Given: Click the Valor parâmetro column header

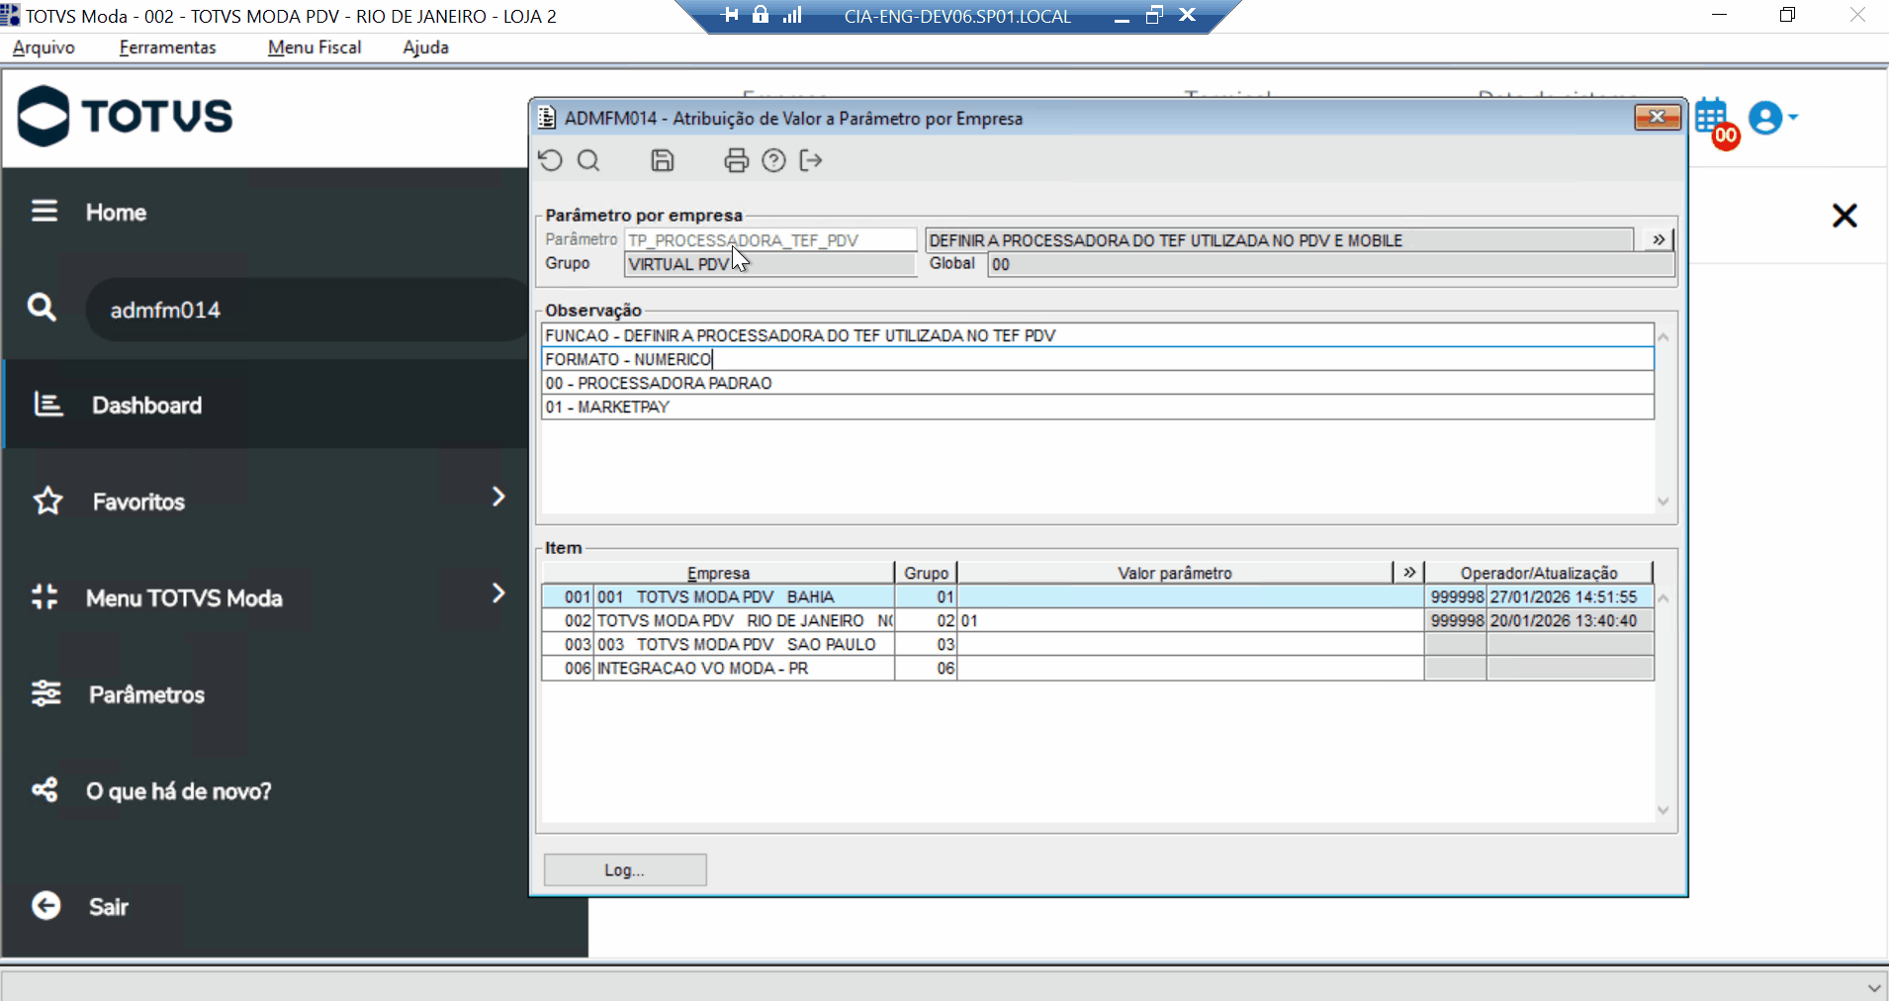Looking at the screenshot, I should tap(1175, 573).
